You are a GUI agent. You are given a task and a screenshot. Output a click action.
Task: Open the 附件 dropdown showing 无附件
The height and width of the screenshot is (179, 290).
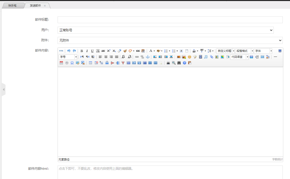coord(170,40)
